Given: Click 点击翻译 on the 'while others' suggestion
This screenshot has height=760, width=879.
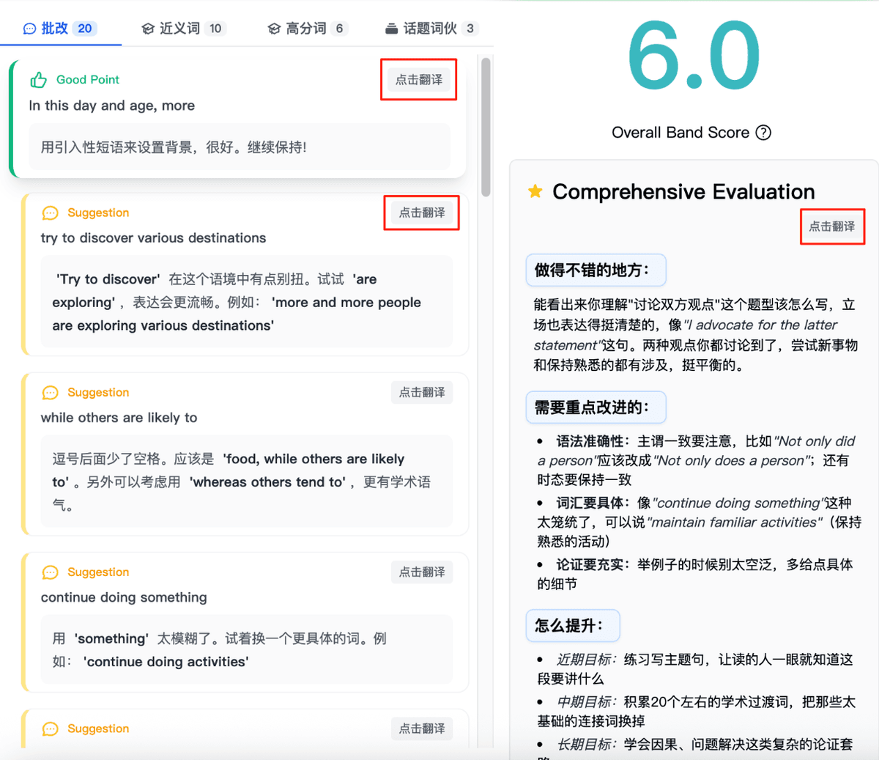Looking at the screenshot, I should (422, 392).
